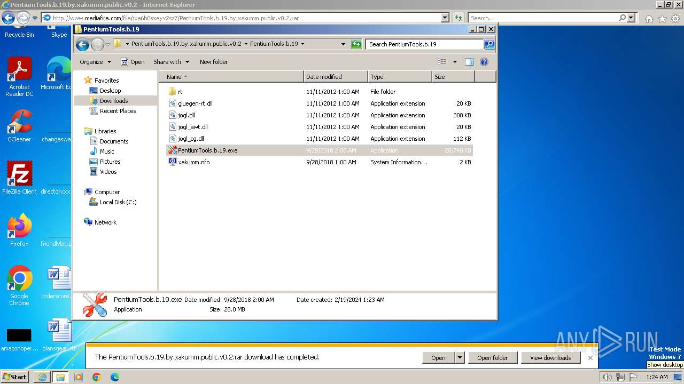Image resolution: width=684 pixels, height=384 pixels.
Task: Sort by Type column header
Action: (x=400, y=77)
